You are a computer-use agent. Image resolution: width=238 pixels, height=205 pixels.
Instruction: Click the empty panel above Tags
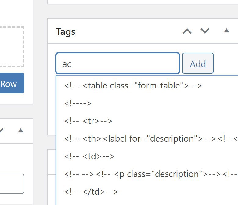[x=143, y=2]
